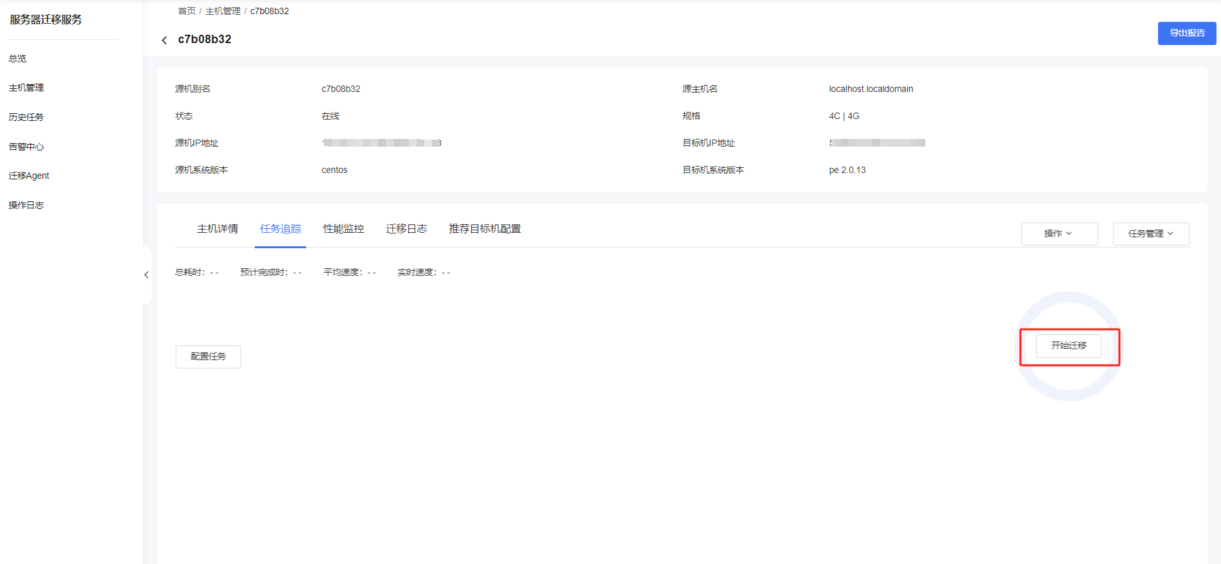Click the 首页 breadcrumb link
Viewport: 1221px width, 564px height.
coord(187,11)
